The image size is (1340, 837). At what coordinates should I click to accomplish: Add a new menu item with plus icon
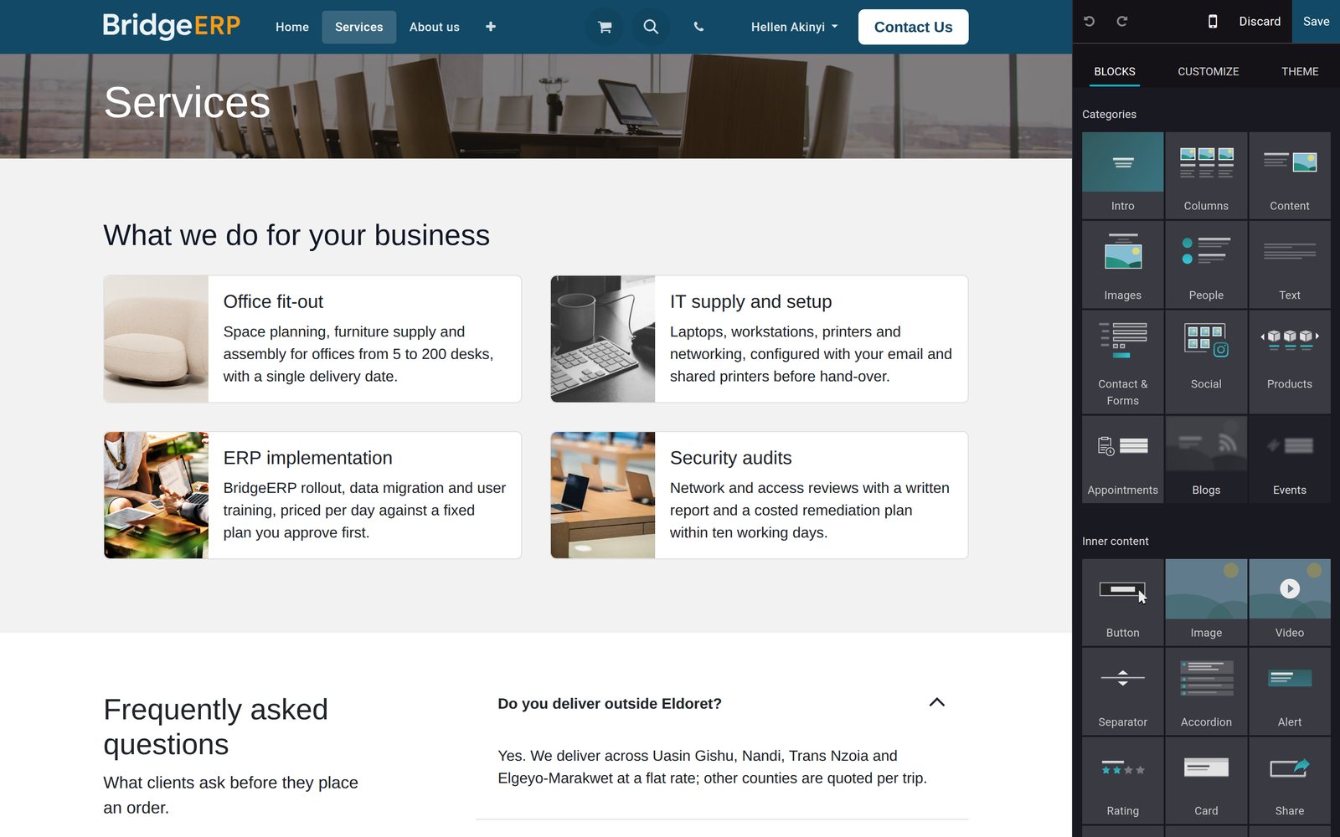point(491,27)
